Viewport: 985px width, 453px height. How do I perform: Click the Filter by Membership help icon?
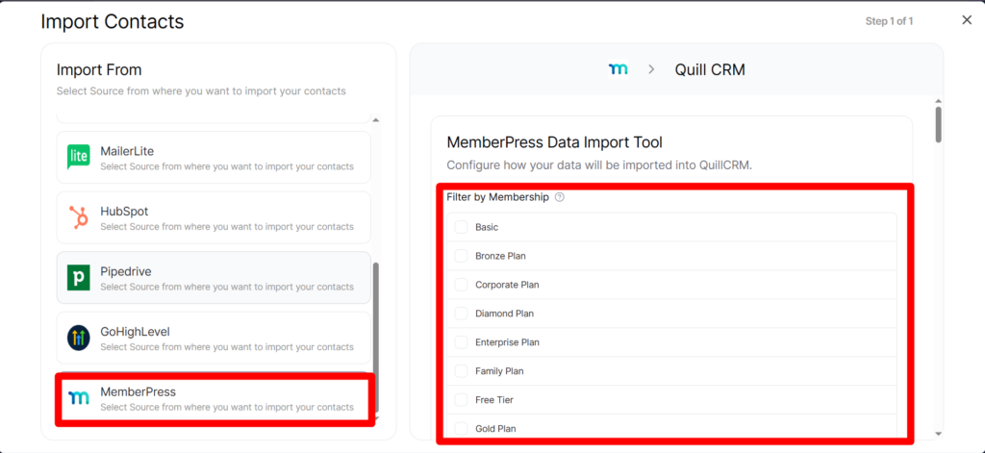click(560, 197)
